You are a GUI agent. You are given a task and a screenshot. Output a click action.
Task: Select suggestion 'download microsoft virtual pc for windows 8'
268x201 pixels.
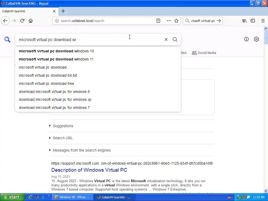point(98,92)
